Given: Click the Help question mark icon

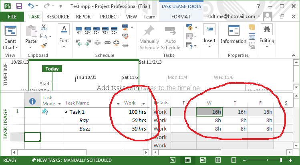Looking at the screenshot, I should click(258, 6).
